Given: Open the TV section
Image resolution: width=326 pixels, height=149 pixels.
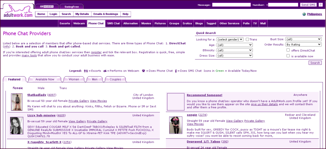Looking at the screenshot, I should pos(255,24).
